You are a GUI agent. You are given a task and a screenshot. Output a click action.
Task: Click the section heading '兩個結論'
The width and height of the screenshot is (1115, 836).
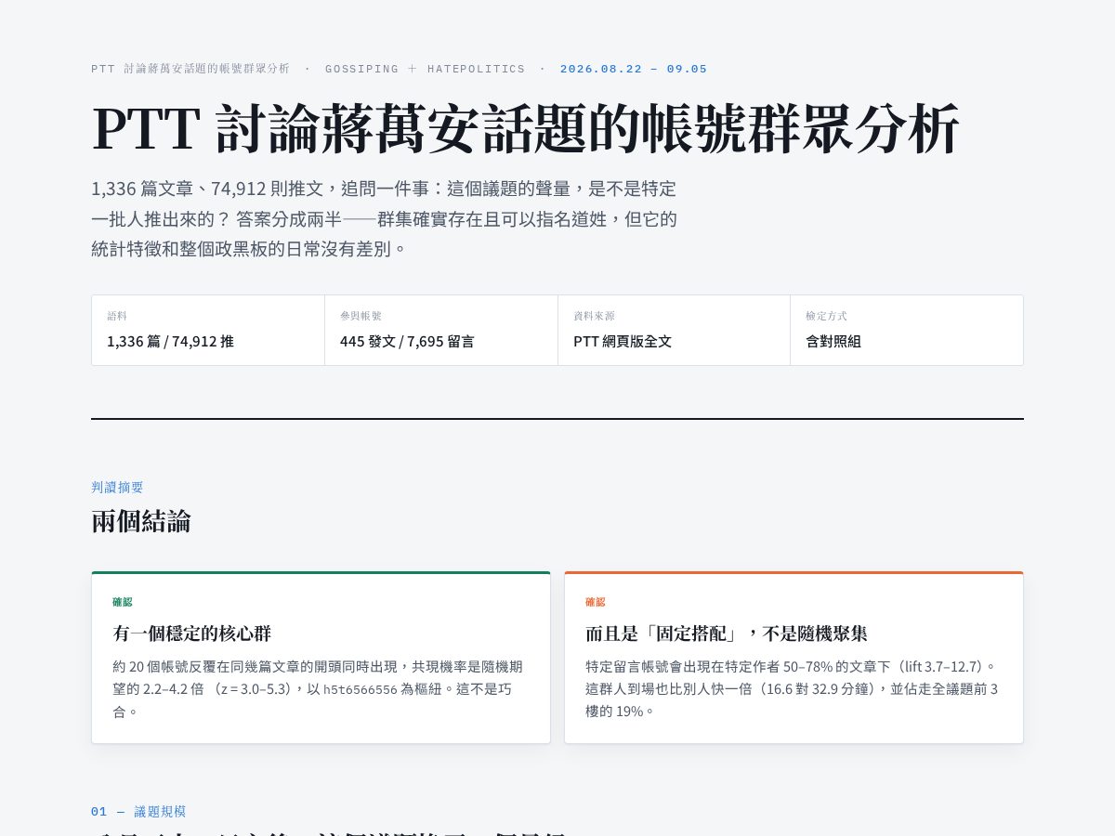click(141, 521)
